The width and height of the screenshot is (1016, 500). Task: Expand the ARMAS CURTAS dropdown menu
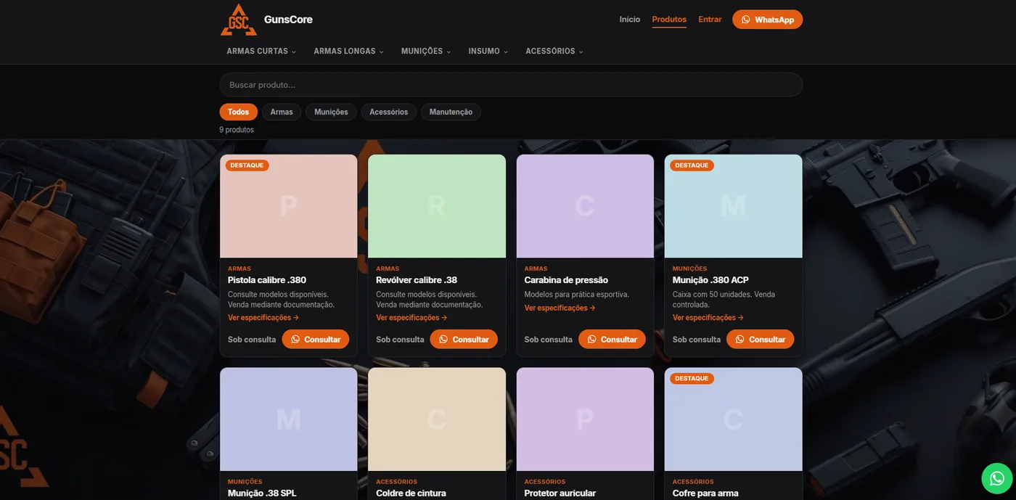pos(261,52)
